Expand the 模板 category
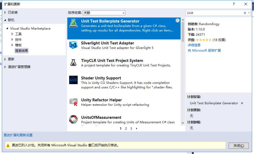This screenshot has width=254, height=154. [x=12, y=45]
